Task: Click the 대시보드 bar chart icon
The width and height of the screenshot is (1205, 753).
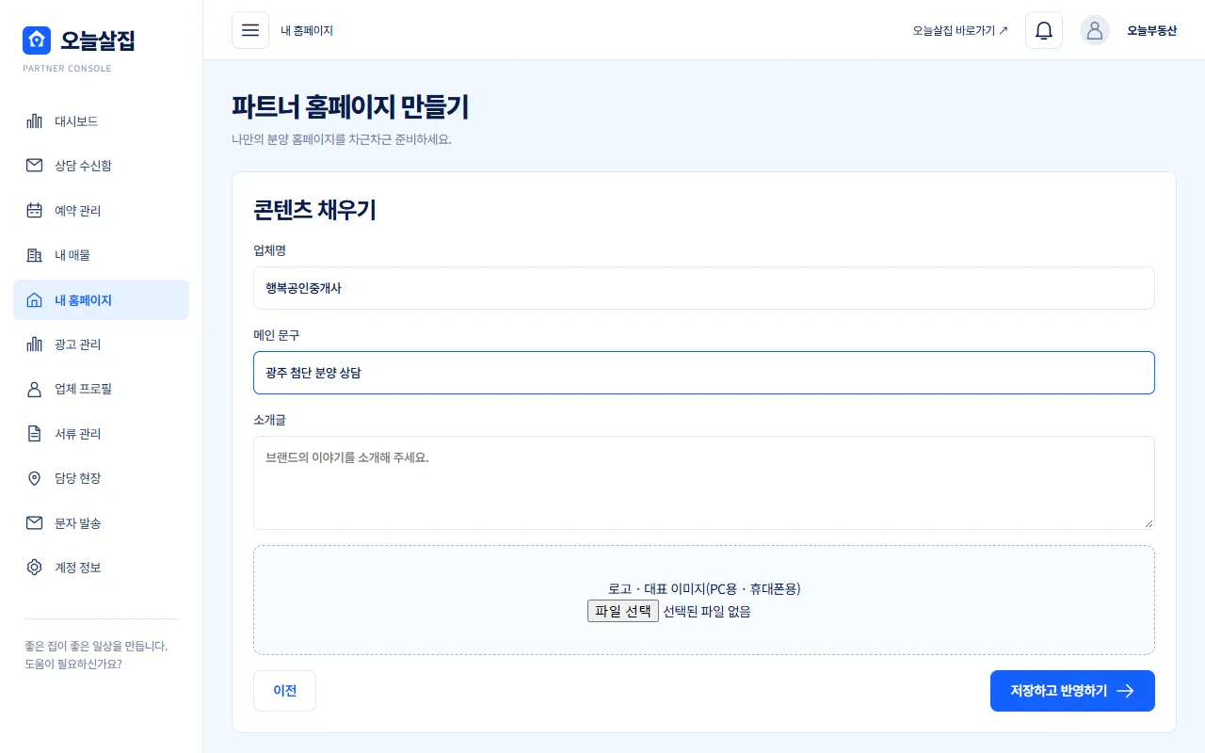Action: (35, 121)
